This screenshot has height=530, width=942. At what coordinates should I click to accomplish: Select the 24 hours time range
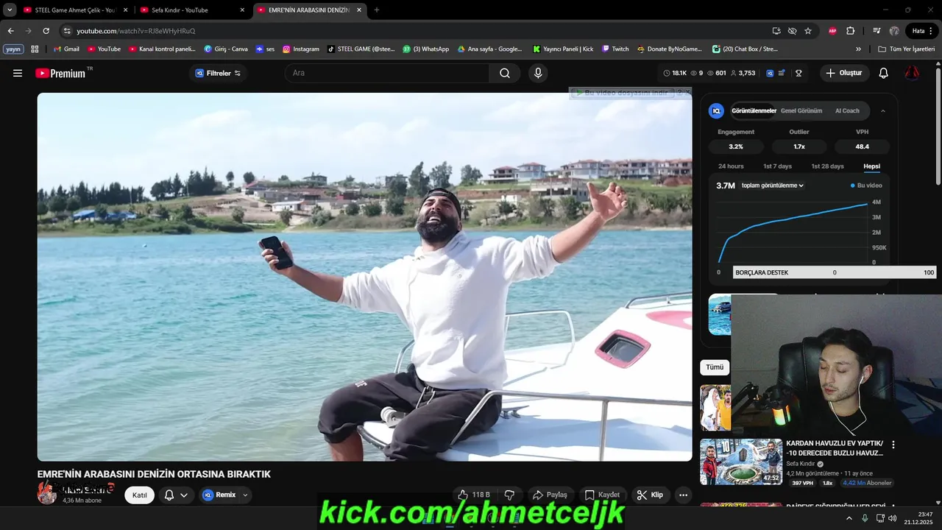731,166
